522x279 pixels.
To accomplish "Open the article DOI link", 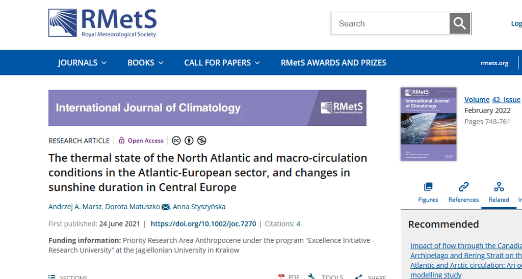I will click(x=203, y=224).
